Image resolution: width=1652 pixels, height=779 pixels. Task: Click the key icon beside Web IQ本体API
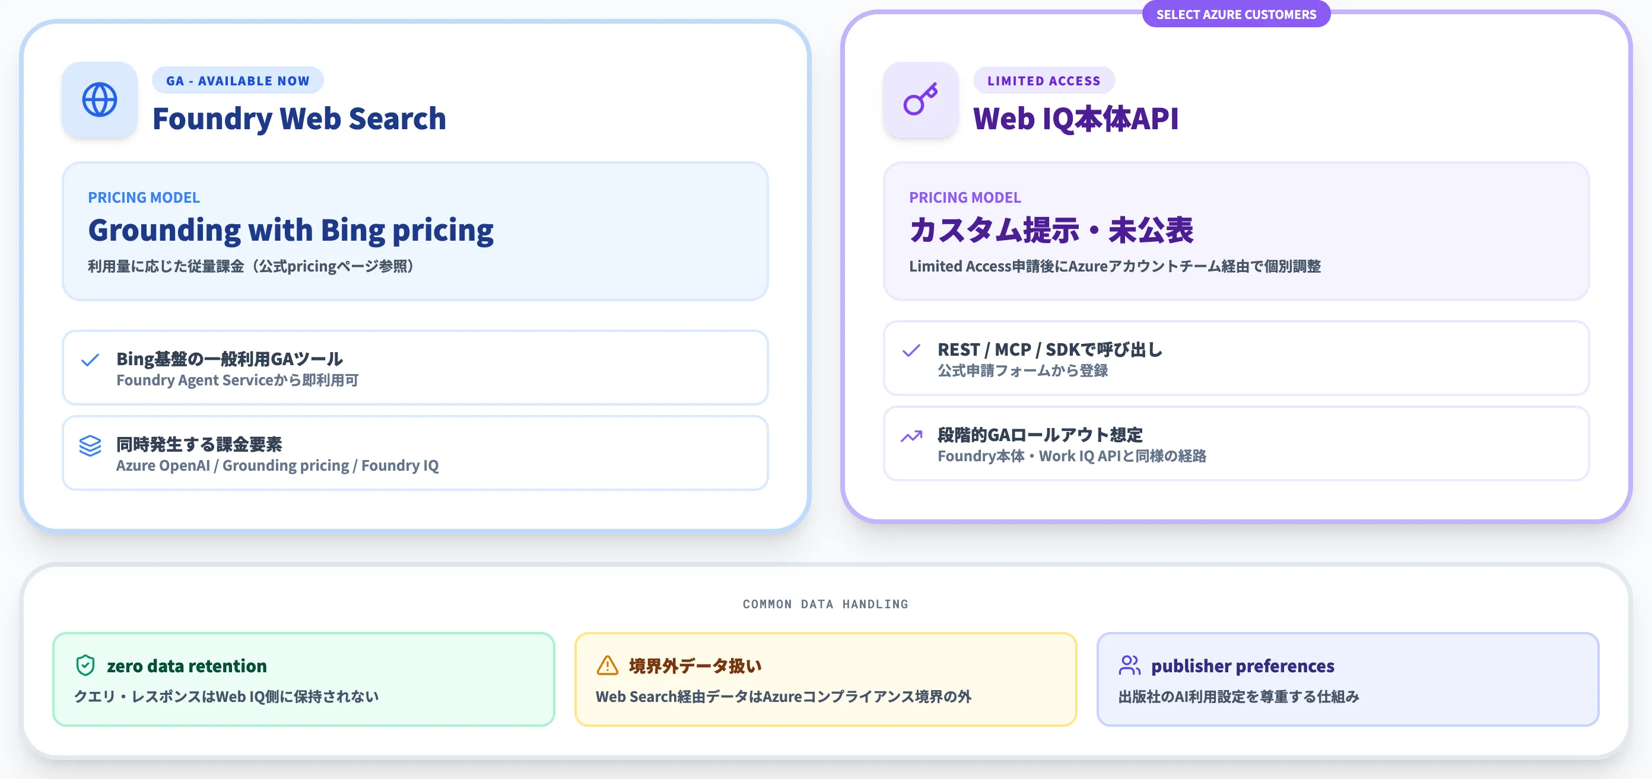tap(920, 100)
